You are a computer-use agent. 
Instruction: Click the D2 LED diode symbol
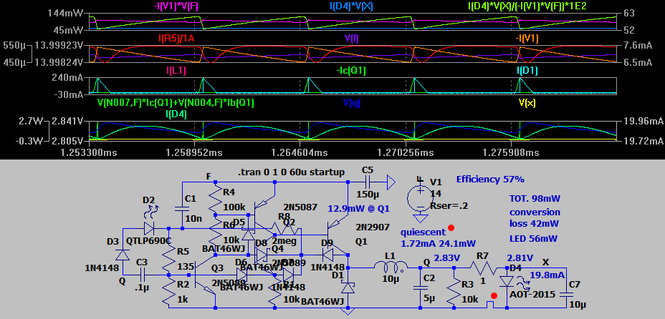point(149,227)
